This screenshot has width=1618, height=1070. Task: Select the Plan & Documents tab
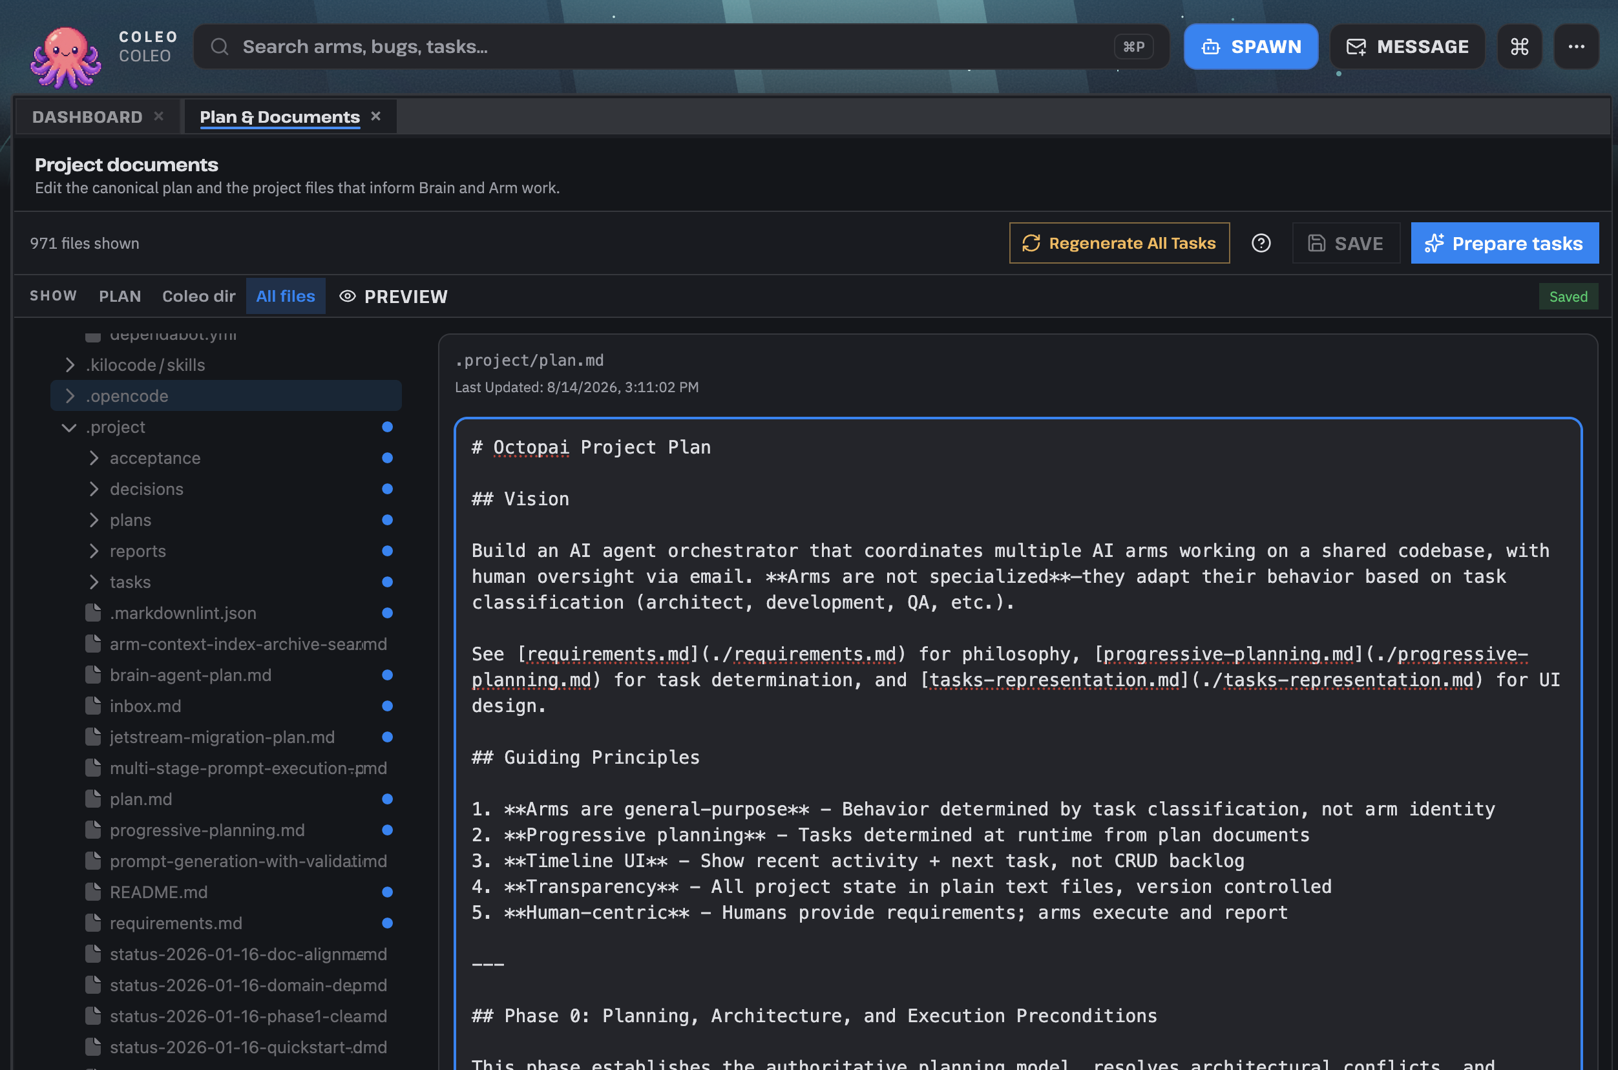point(280,117)
